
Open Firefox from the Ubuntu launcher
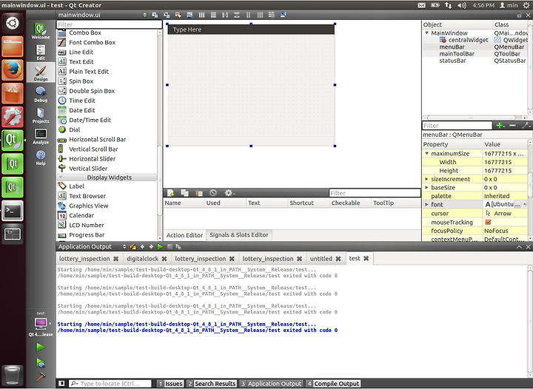tap(13, 70)
